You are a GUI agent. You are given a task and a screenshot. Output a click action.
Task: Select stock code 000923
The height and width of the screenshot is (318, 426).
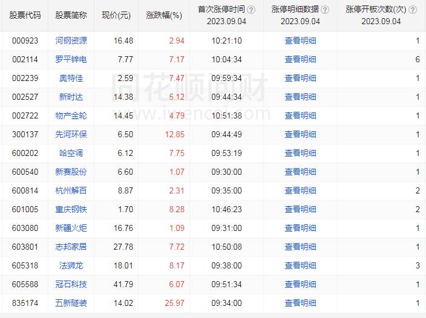tap(25, 41)
